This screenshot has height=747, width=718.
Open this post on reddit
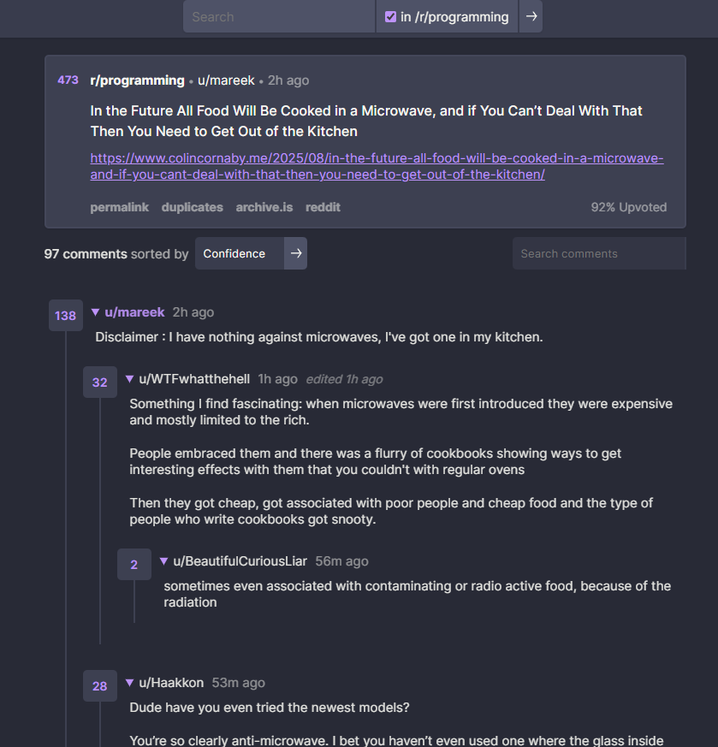323,207
